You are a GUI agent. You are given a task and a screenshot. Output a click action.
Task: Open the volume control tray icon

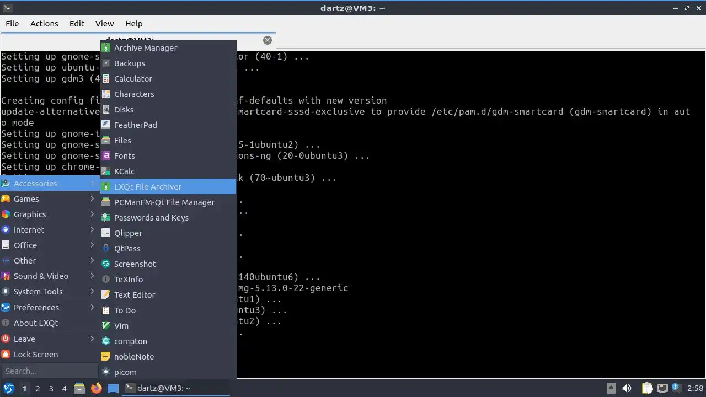click(x=627, y=389)
